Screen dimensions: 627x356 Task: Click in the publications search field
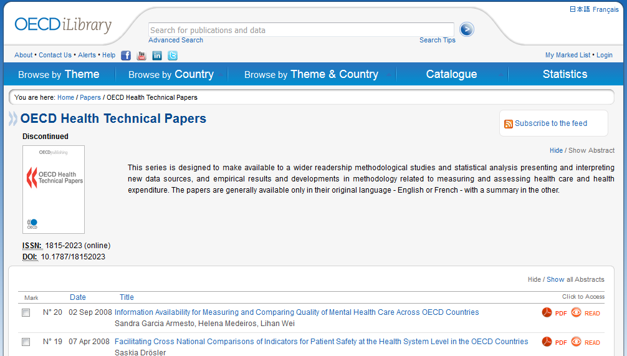click(301, 30)
